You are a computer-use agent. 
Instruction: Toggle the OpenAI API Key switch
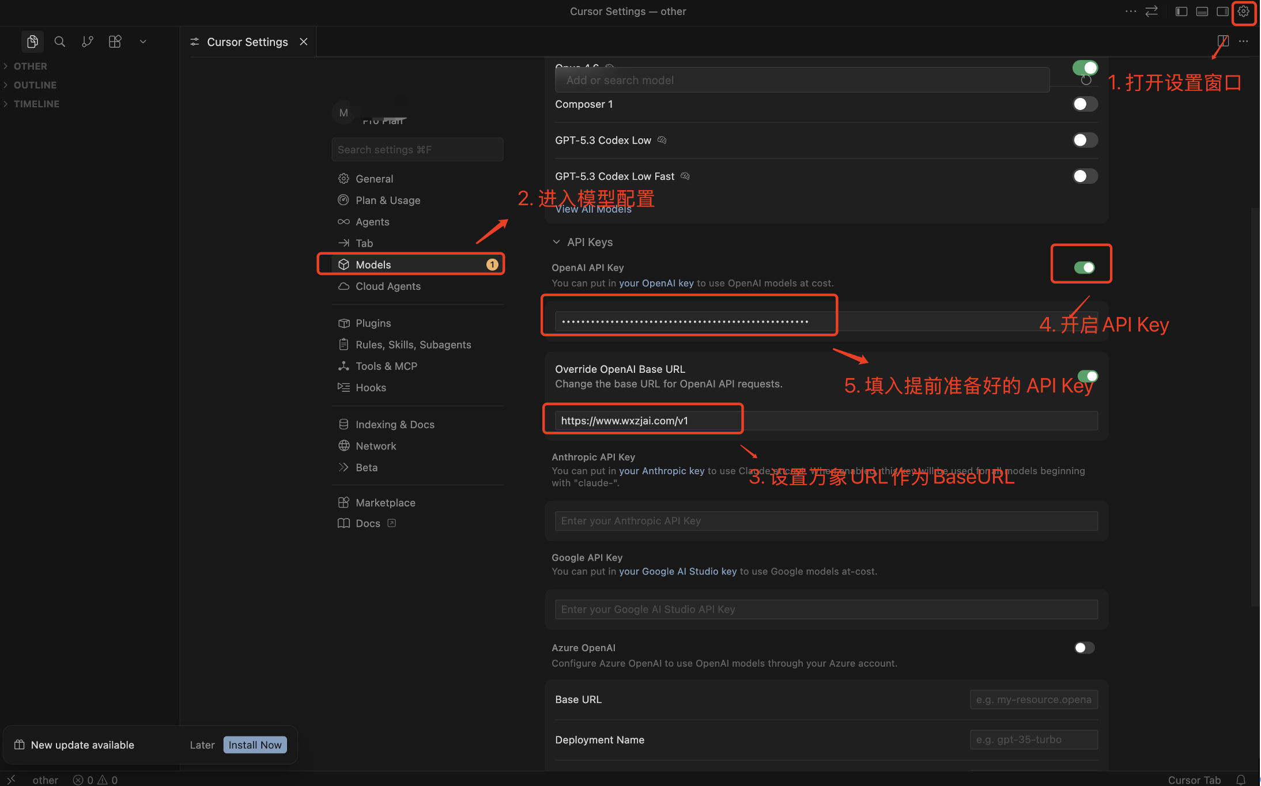pos(1083,267)
